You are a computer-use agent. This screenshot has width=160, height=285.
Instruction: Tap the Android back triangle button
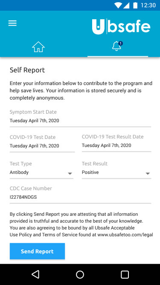35,274
